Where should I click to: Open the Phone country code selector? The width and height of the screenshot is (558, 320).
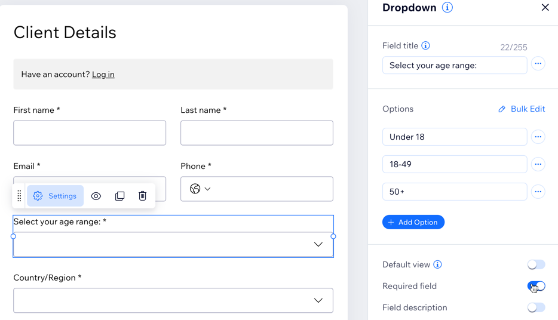click(200, 189)
